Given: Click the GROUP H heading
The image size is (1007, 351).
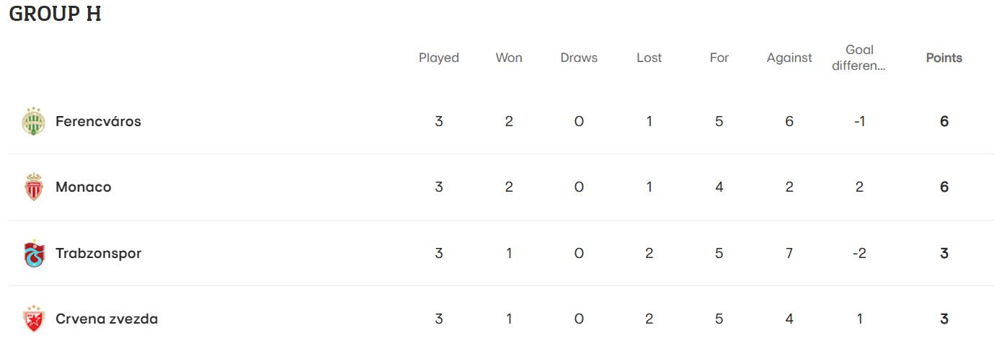Looking at the screenshot, I should 55,14.
